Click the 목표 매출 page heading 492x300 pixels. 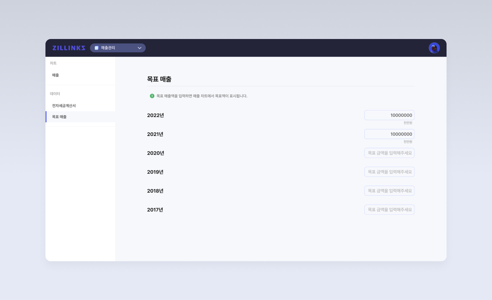[x=159, y=79]
